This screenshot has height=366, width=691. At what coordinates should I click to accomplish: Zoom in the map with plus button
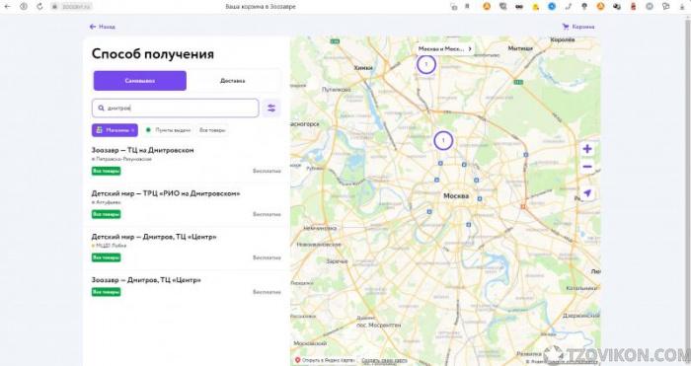click(587, 149)
